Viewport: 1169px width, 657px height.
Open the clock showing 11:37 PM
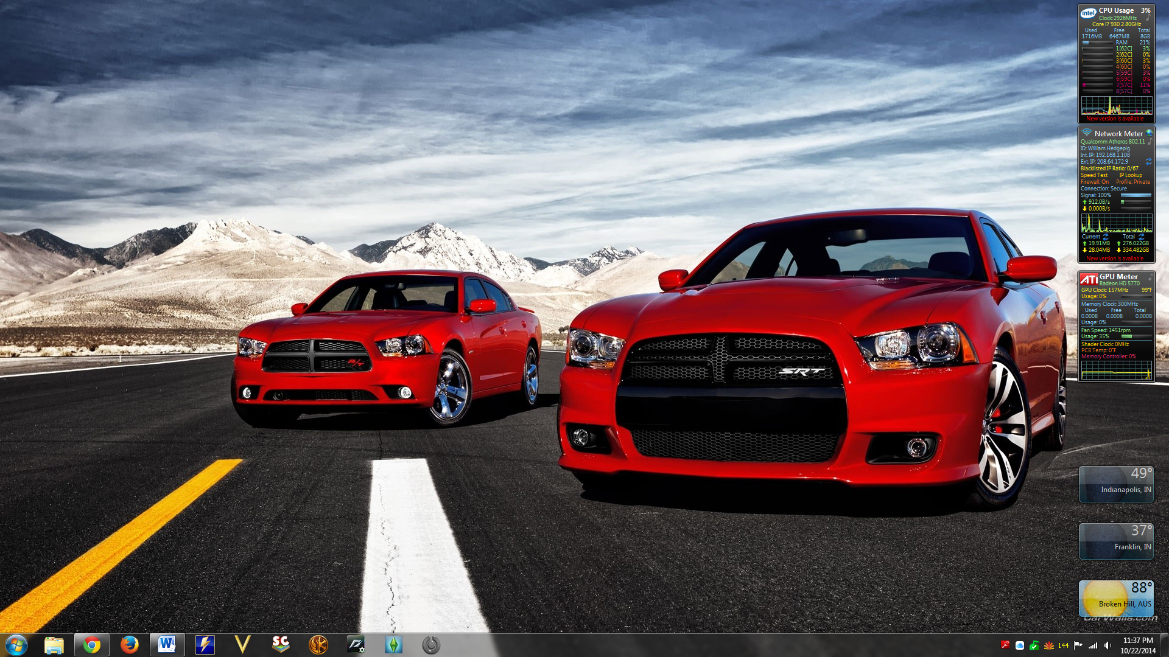click(x=1137, y=645)
